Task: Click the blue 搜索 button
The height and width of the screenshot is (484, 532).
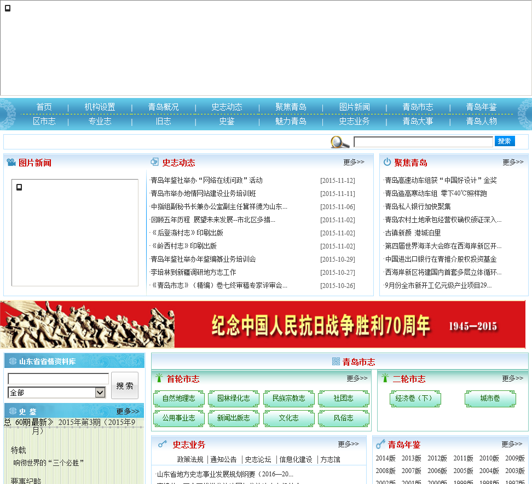Action: (x=505, y=141)
